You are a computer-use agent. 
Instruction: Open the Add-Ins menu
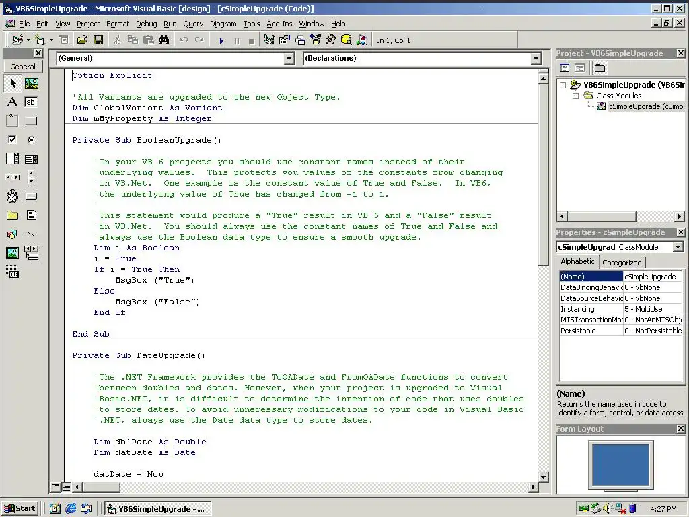coord(279,24)
